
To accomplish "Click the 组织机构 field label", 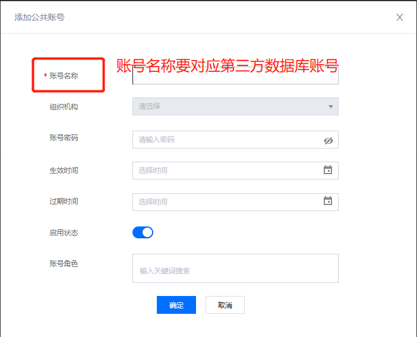I will 64,107.
